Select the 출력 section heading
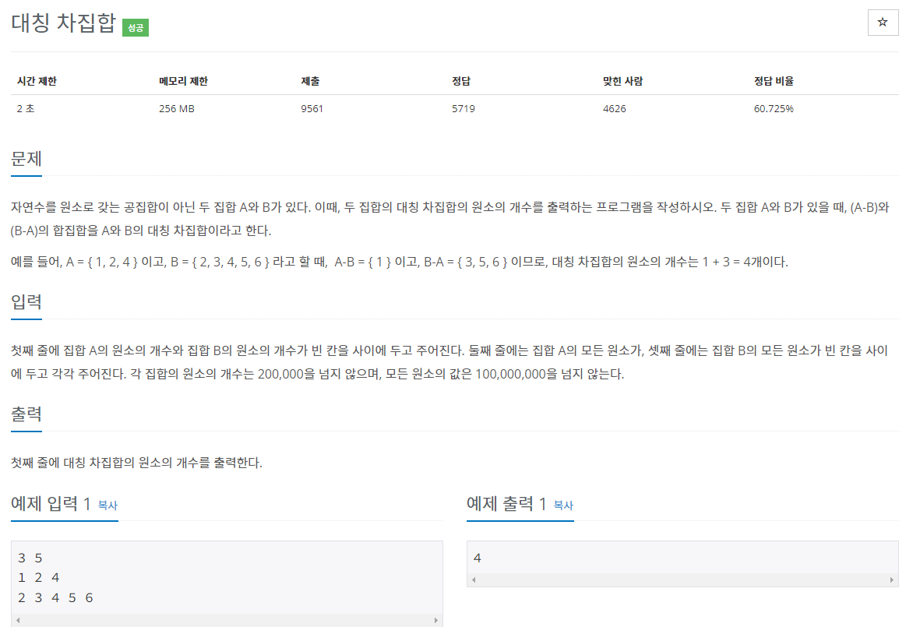Screen dimensions: 906x627 [x=25, y=414]
